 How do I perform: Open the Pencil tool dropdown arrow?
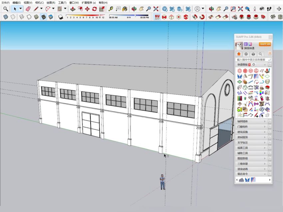coord(42,9)
